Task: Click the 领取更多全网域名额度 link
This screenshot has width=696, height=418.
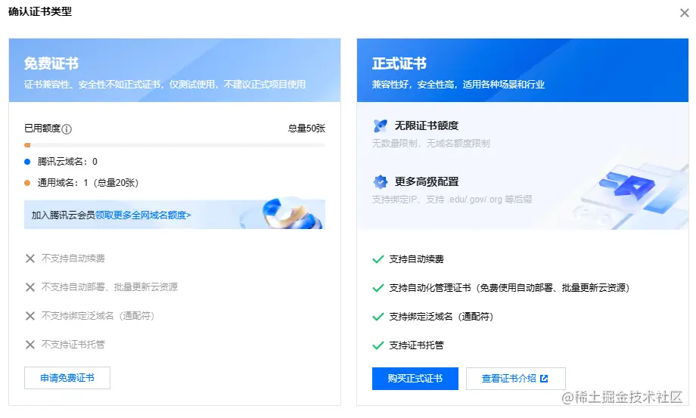Action: [143, 215]
